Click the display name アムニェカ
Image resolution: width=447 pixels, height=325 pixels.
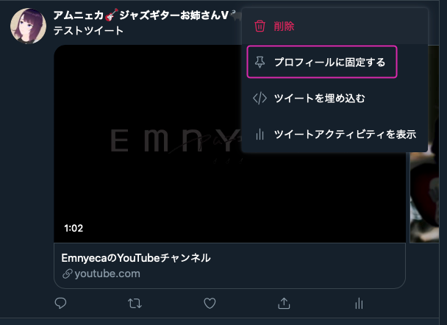pyautogui.click(x=79, y=15)
